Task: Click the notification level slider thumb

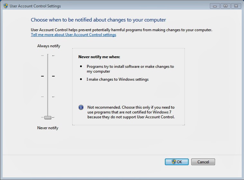Action: (x=48, y=118)
